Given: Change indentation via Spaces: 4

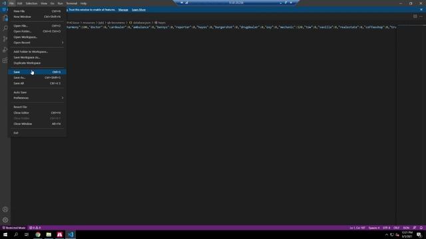Looking at the screenshot, I should (x=374, y=228).
